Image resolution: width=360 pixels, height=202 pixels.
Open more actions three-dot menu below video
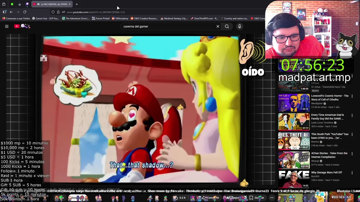272,198
